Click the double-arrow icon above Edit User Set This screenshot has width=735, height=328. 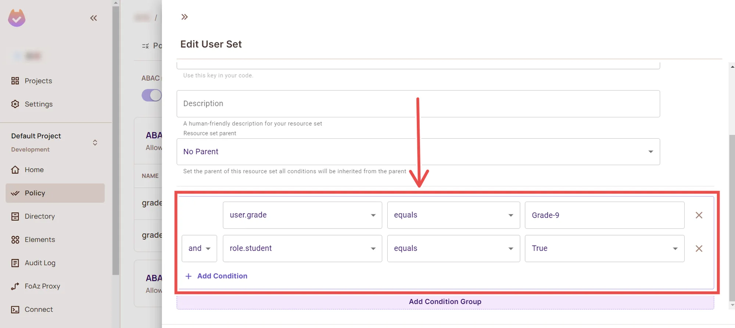(x=184, y=17)
